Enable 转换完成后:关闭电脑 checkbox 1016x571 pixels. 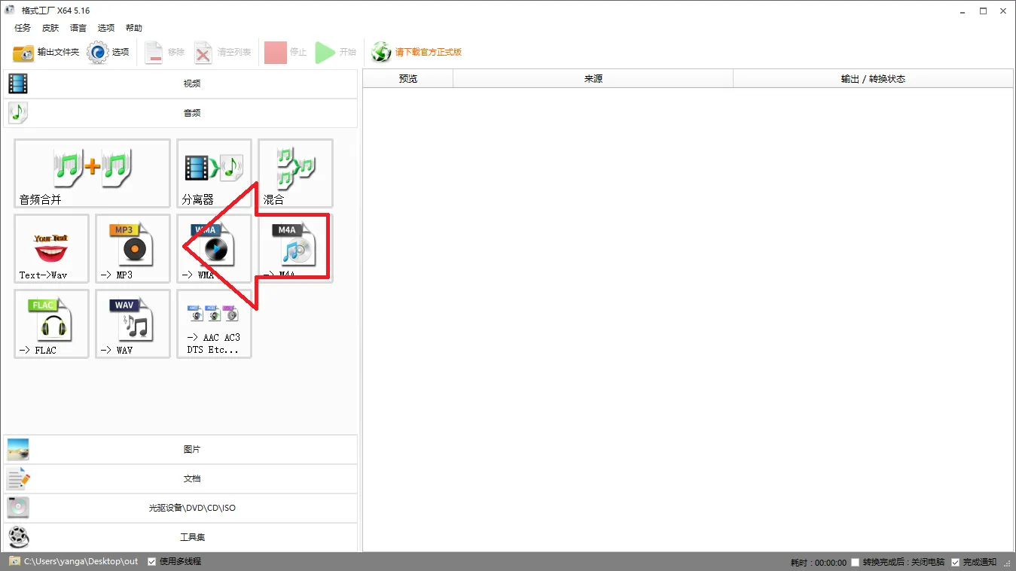point(855,563)
